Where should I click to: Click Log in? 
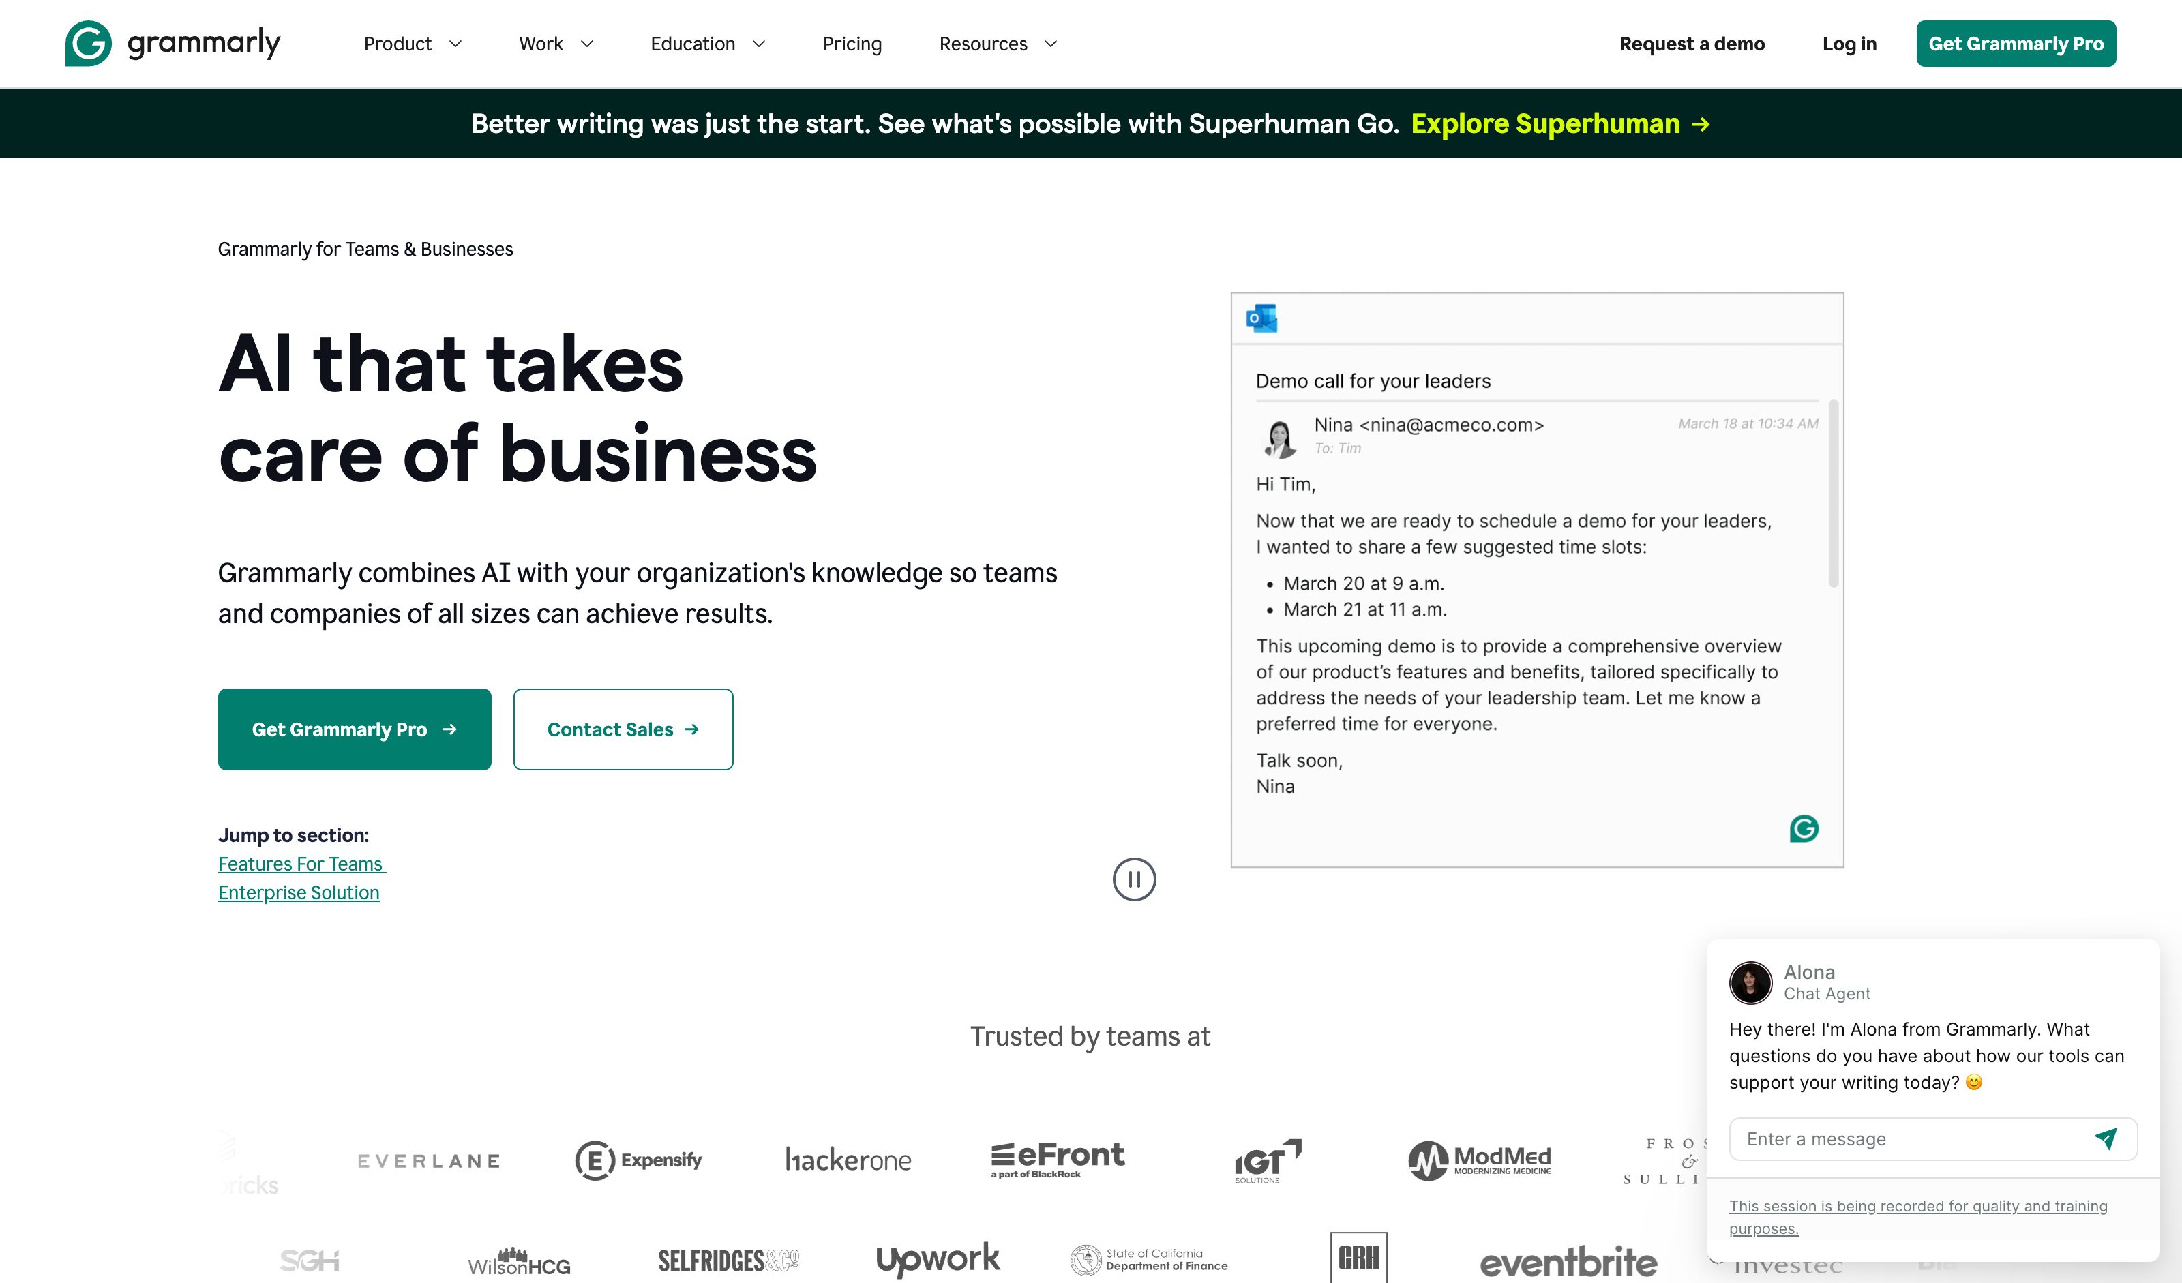(x=1849, y=44)
